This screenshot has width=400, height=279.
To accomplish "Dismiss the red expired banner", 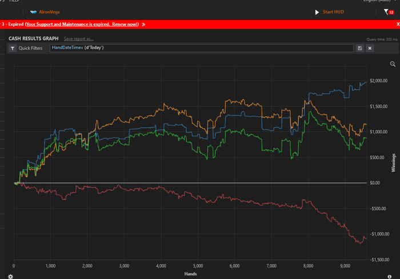I will point(397,25).
